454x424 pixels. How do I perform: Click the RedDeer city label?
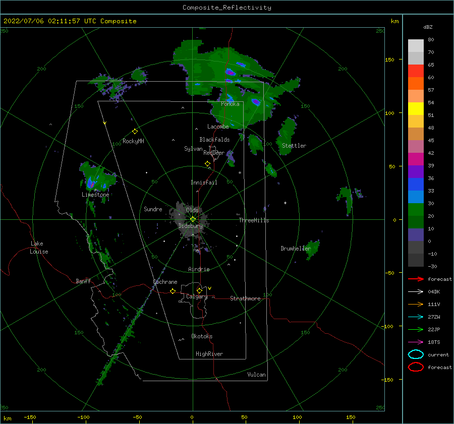coord(214,153)
